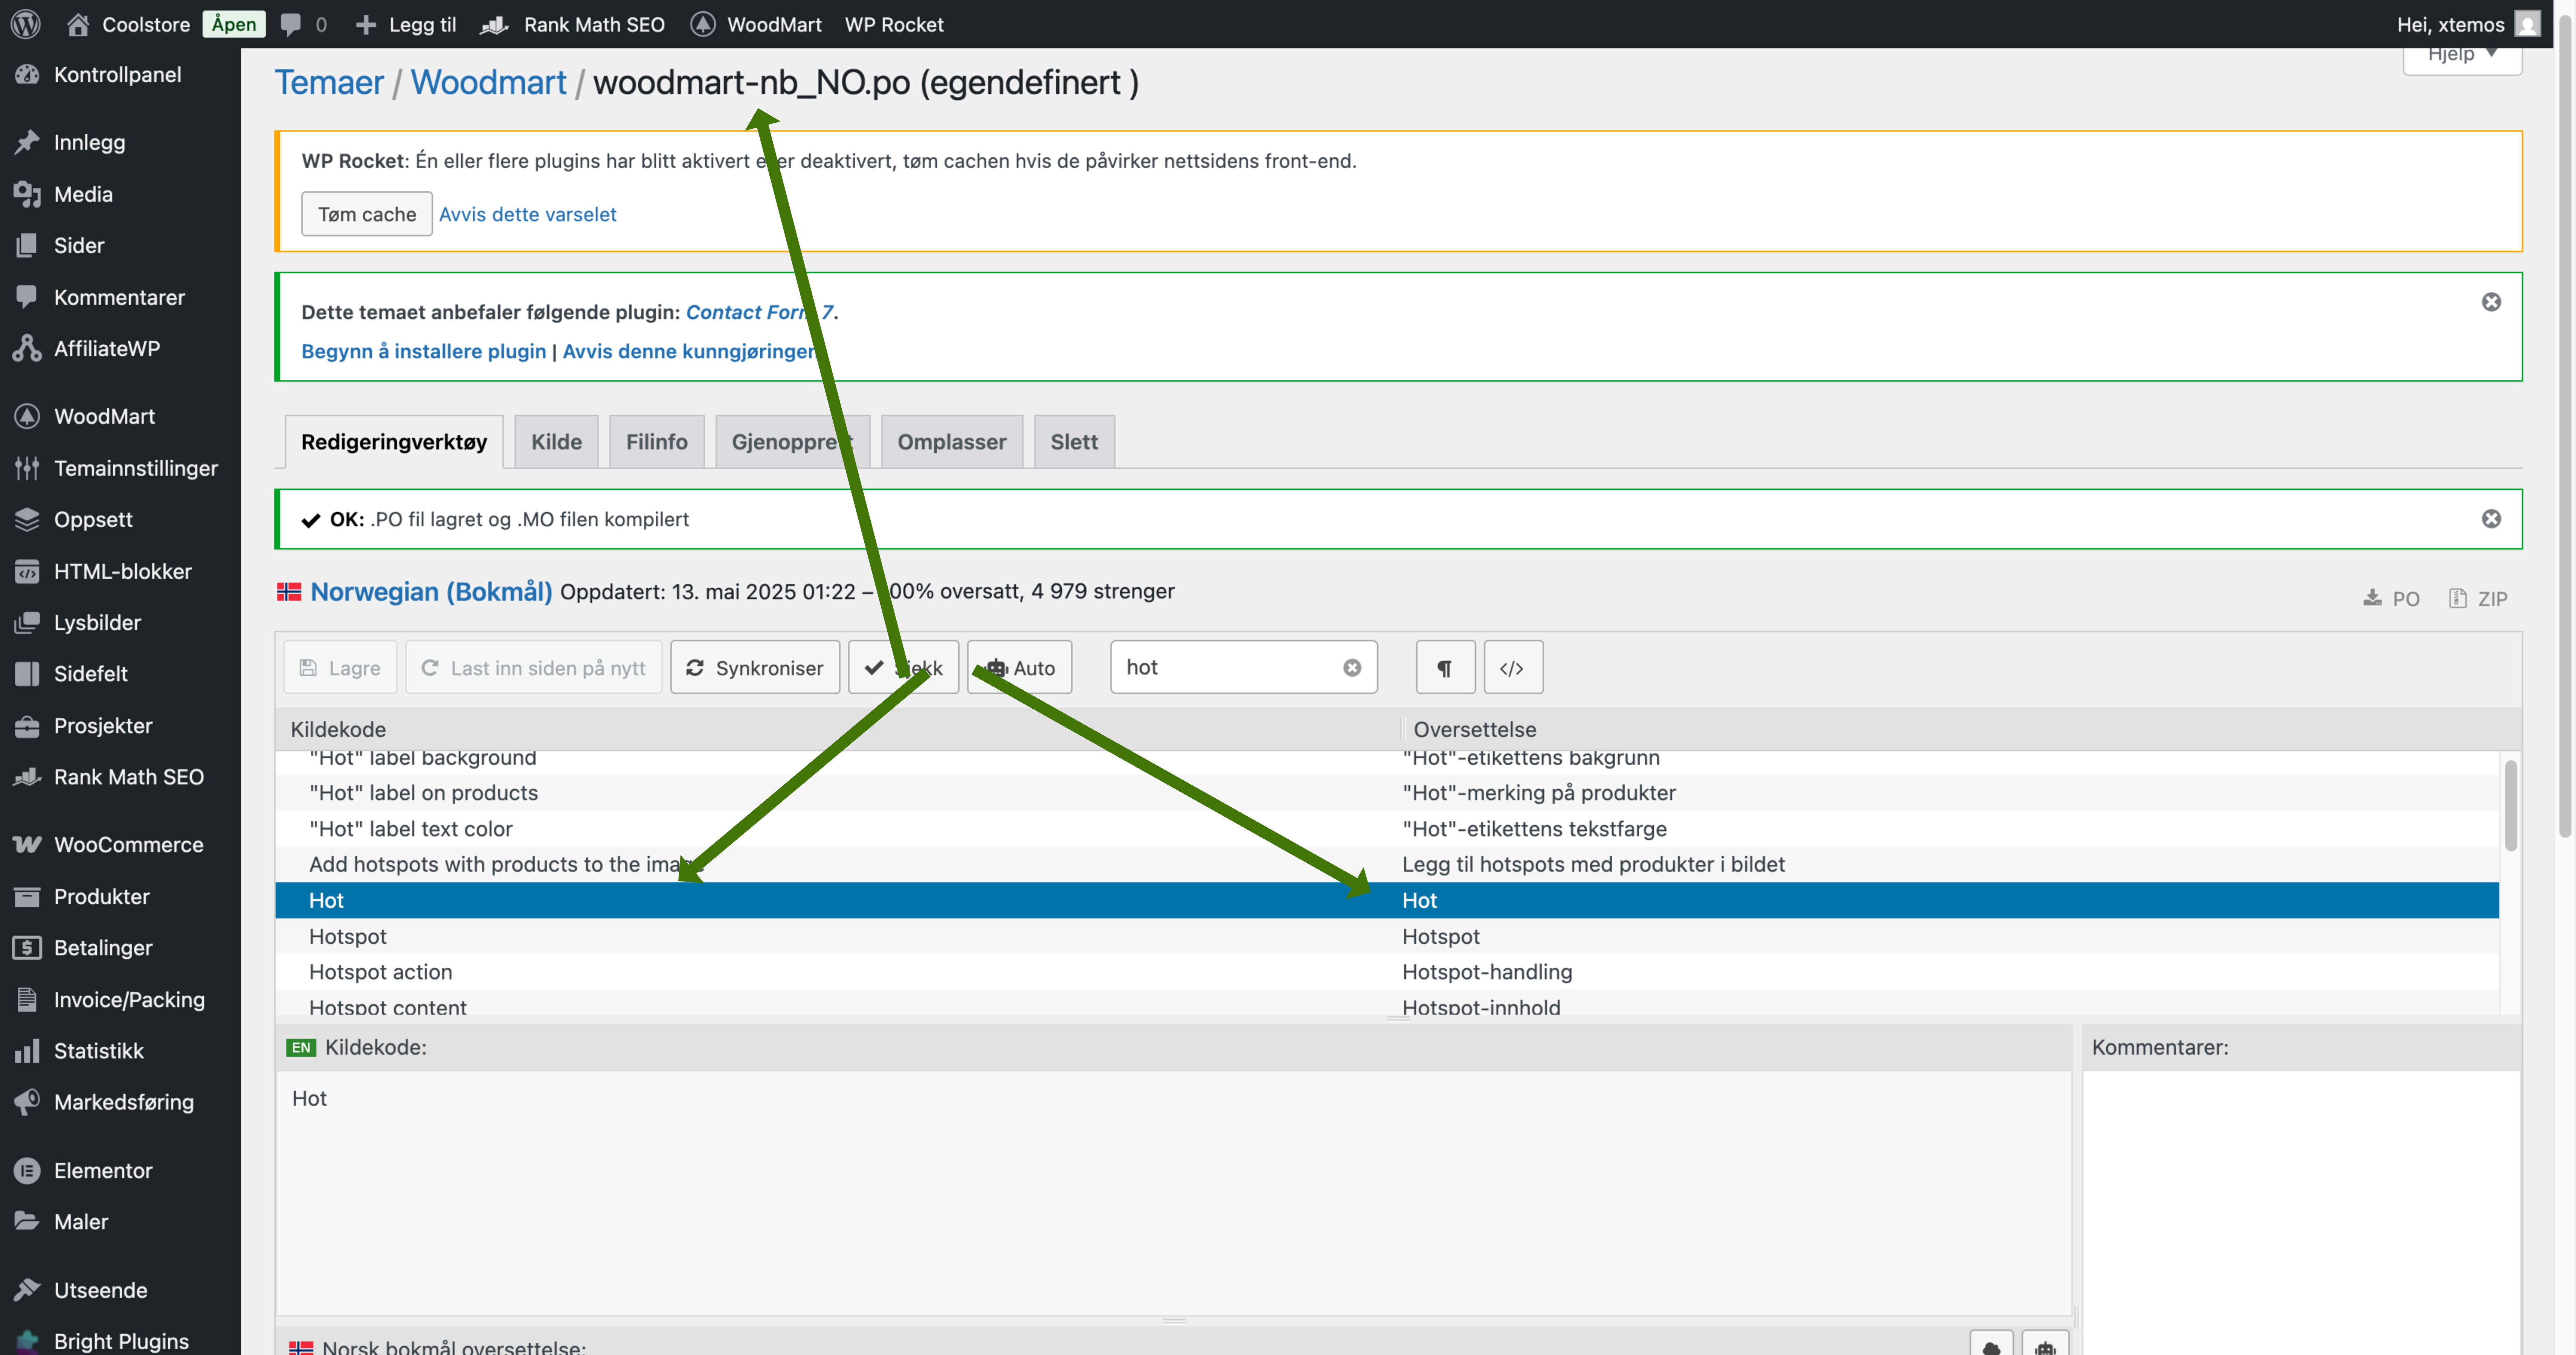Switch to the Filinfo tab
The image size is (2576, 1355).
click(x=657, y=442)
